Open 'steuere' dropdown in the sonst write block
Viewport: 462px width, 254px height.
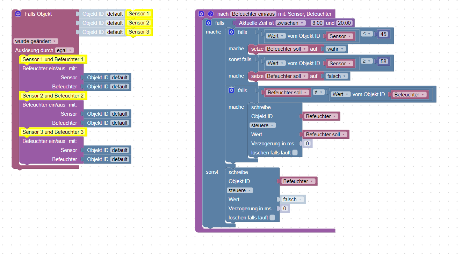tap(240, 190)
